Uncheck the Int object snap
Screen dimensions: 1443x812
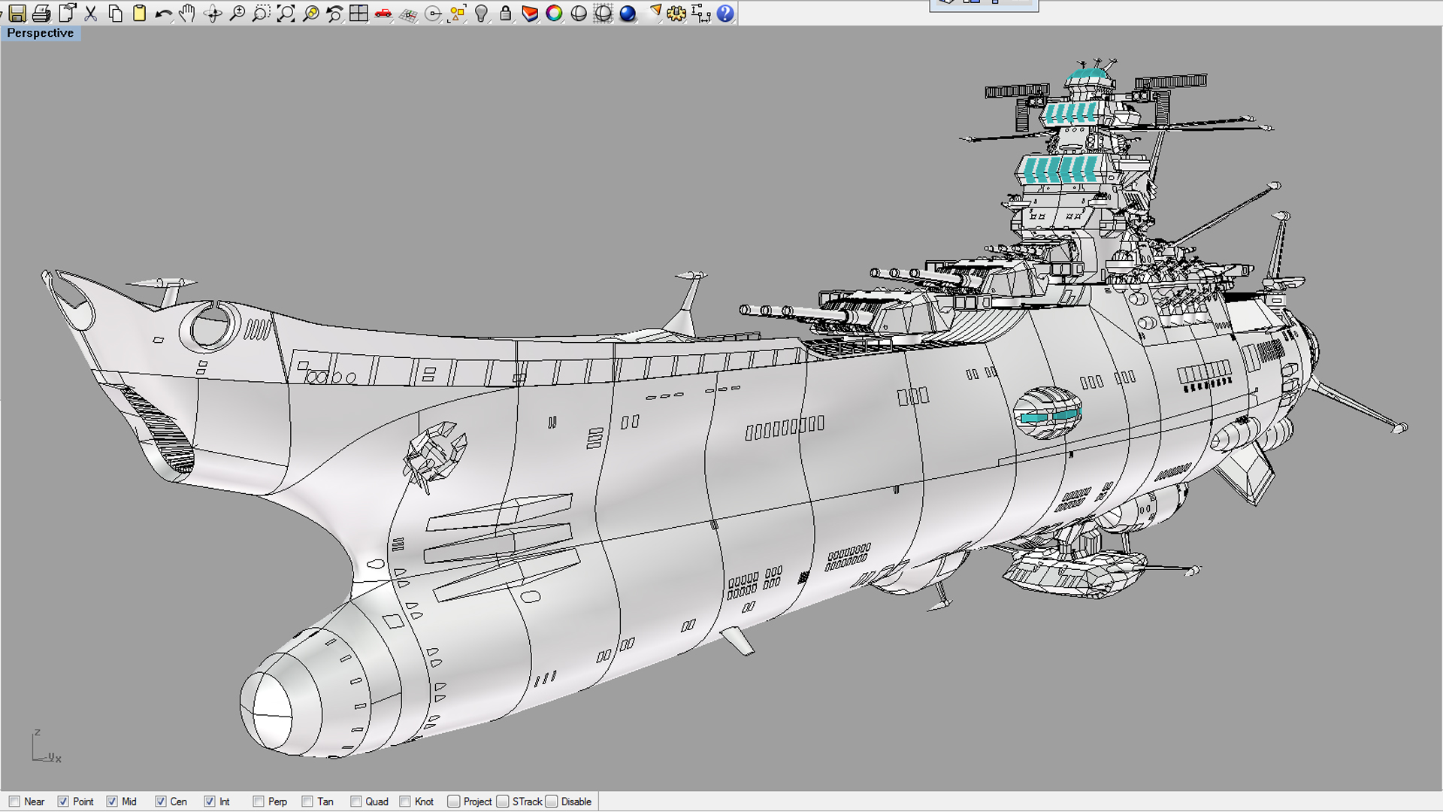pos(210,801)
